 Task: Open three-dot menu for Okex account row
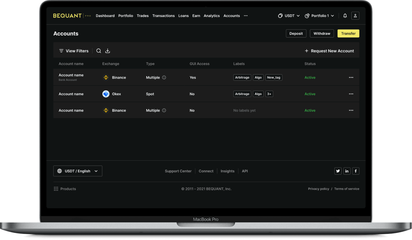pos(351,94)
